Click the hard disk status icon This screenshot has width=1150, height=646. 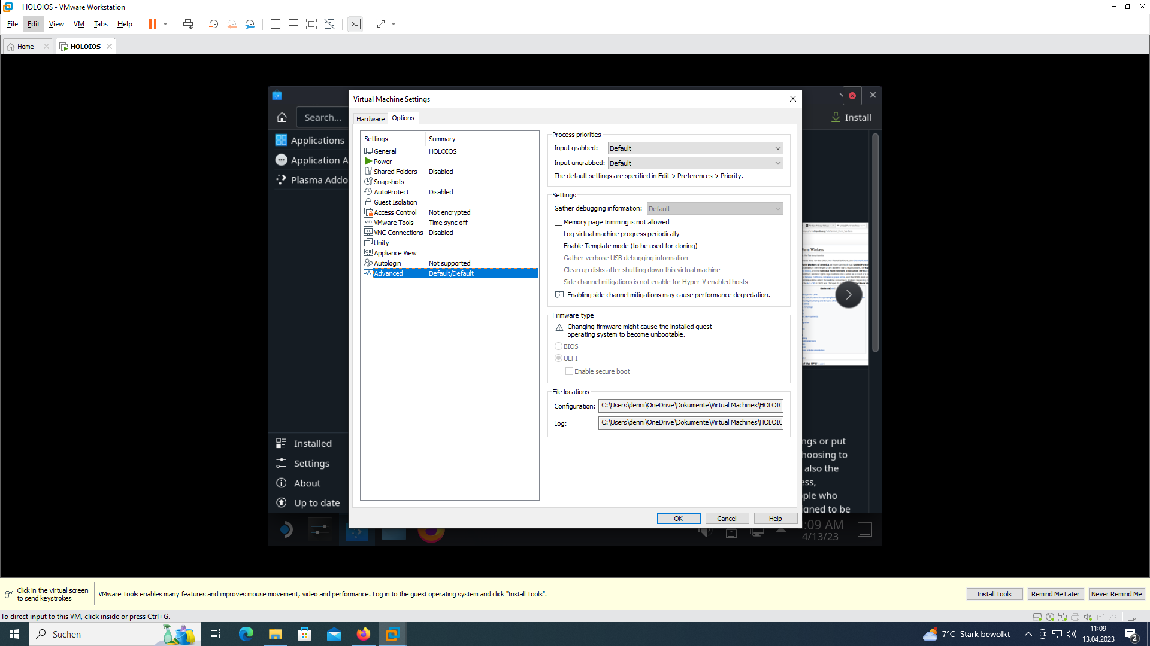coord(1037,616)
